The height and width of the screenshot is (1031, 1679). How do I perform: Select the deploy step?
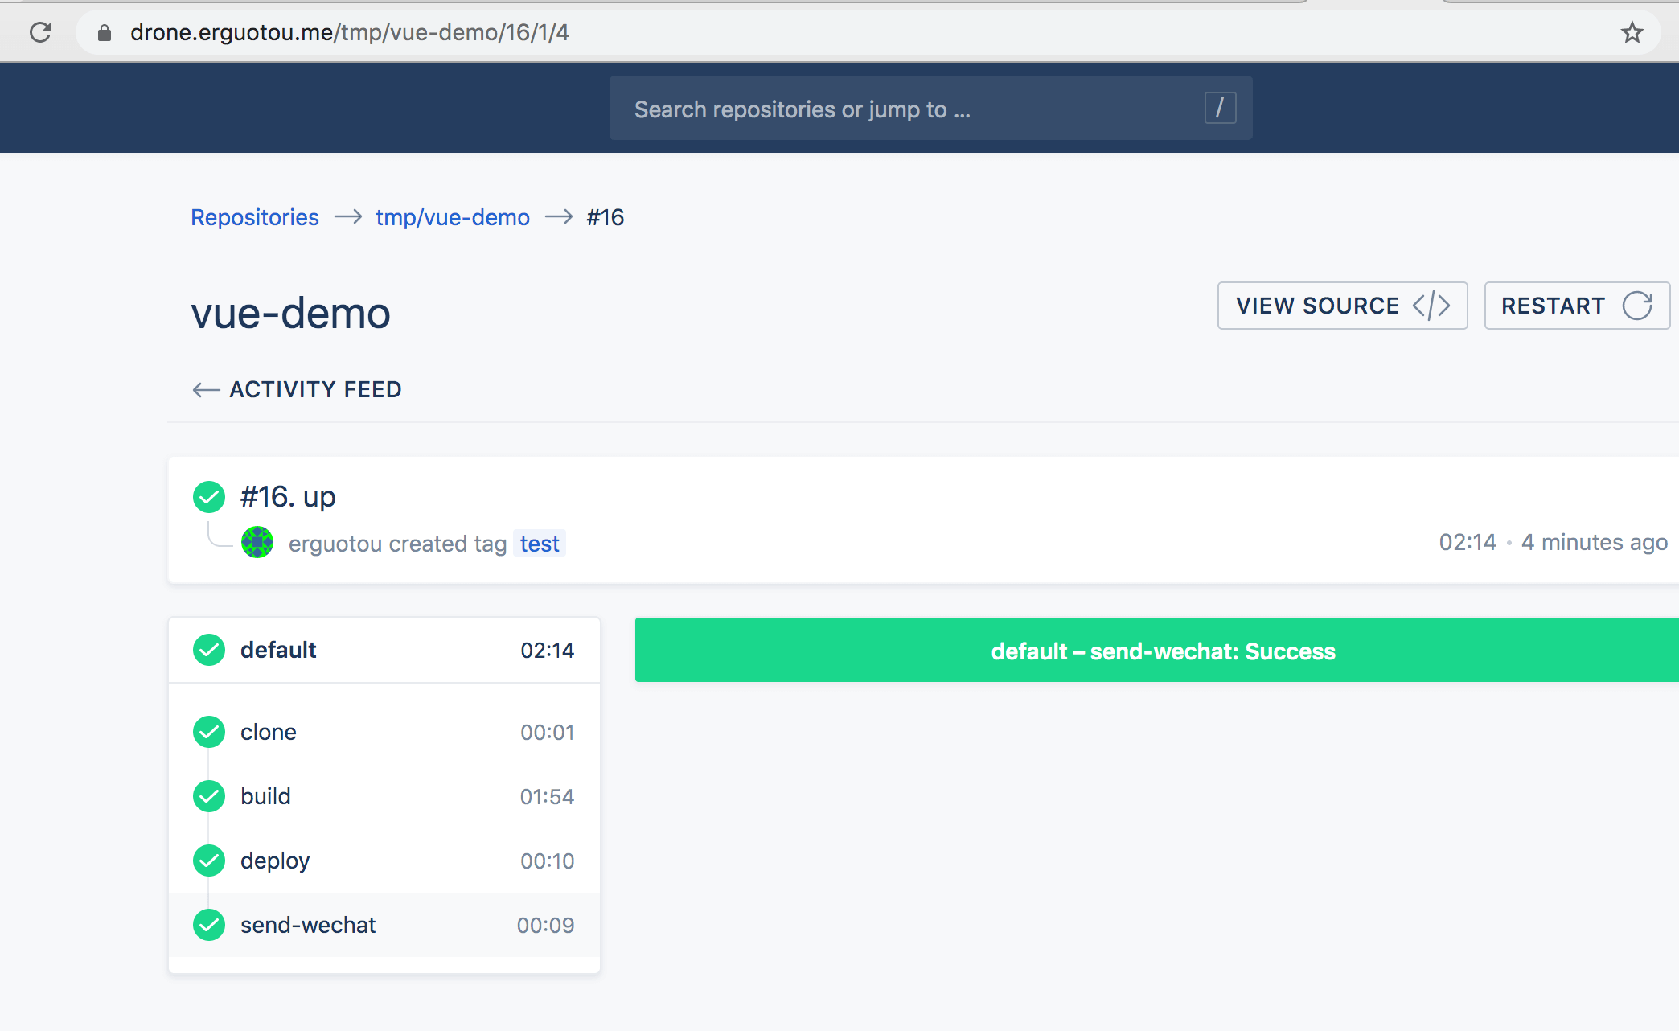point(384,861)
